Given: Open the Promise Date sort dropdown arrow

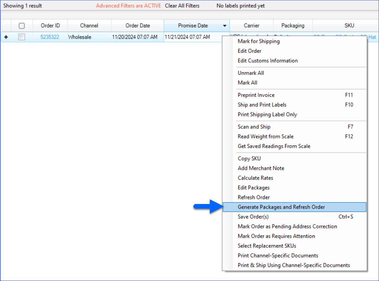Looking at the screenshot, I should pos(225,26).
